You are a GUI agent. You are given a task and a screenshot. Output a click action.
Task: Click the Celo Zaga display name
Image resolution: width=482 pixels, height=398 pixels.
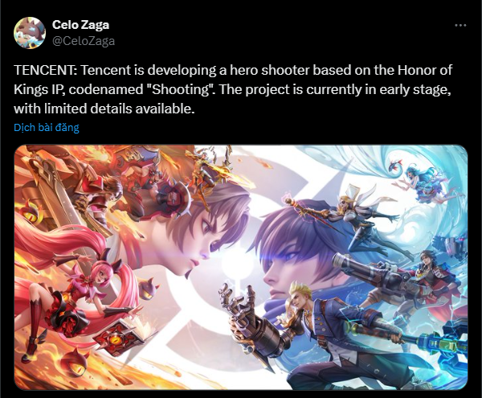coord(80,25)
